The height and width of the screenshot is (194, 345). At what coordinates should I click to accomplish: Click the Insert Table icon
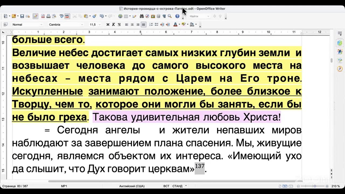126,16
